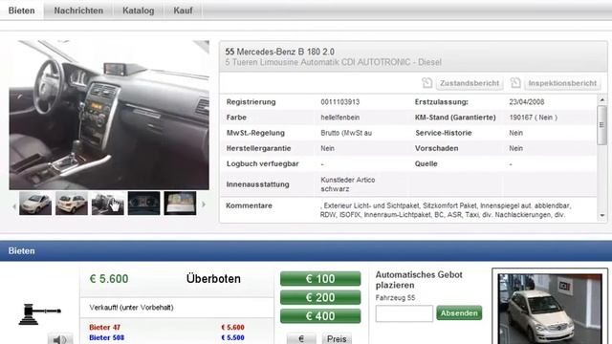Select the rear-view car thumbnail
This screenshot has height=344, width=612.
(x=72, y=203)
